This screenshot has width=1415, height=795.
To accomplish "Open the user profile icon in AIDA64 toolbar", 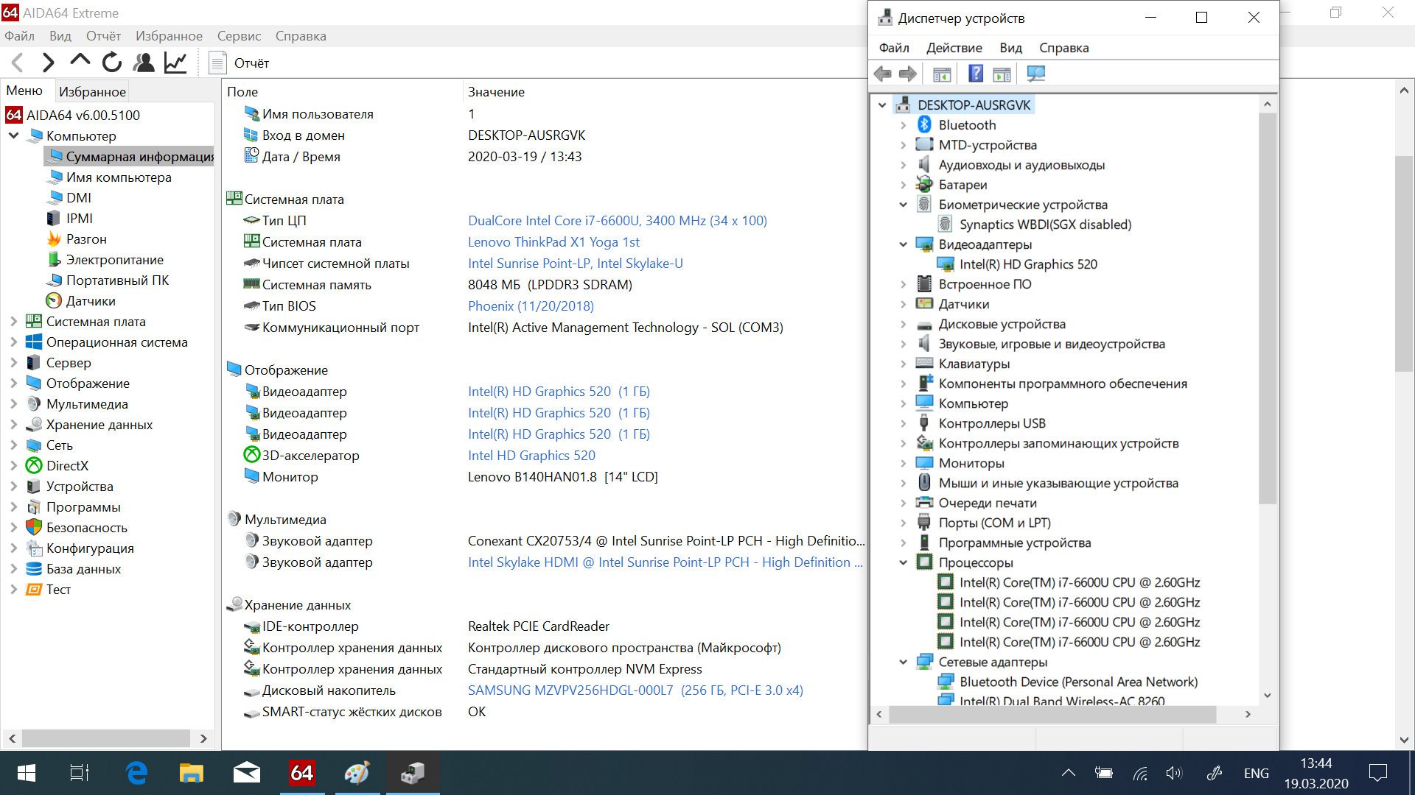I will pos(144,63).
